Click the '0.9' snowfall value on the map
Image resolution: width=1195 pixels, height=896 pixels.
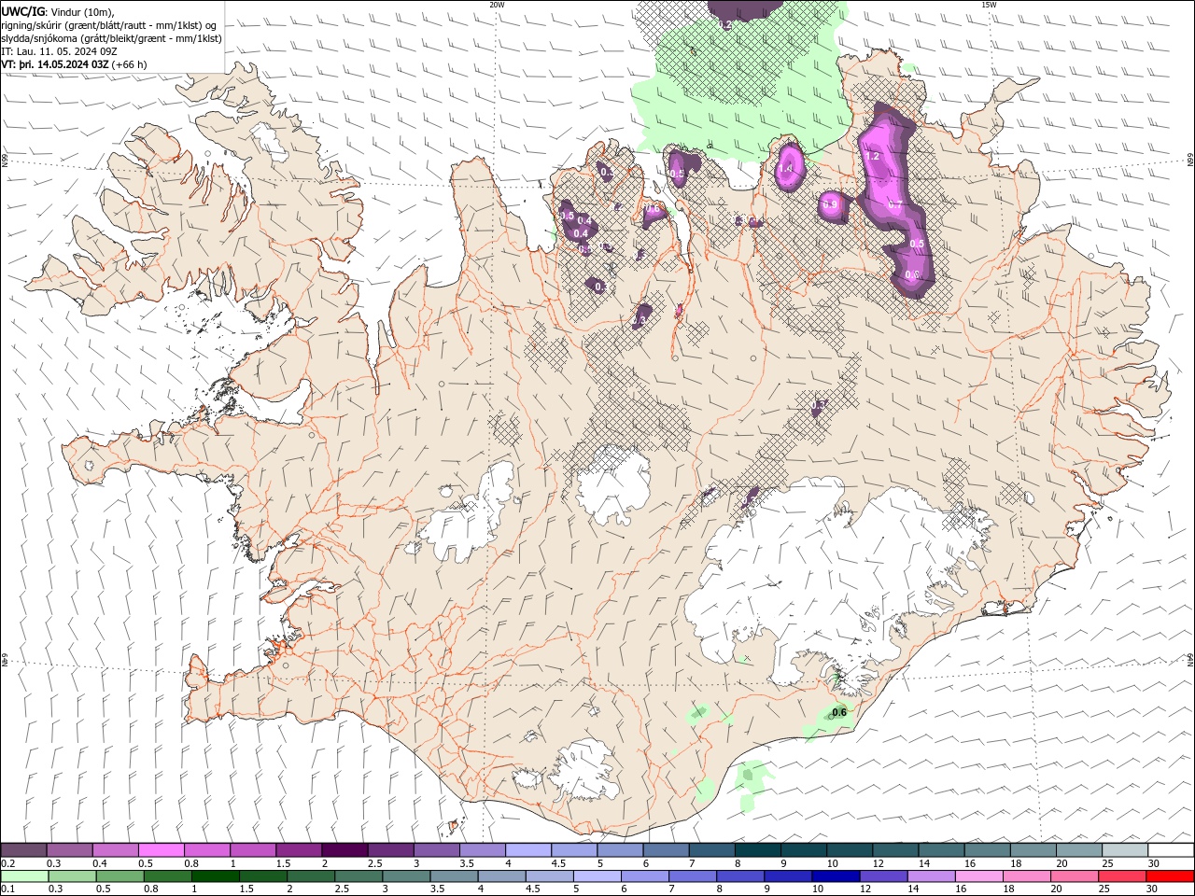point(830,203)
